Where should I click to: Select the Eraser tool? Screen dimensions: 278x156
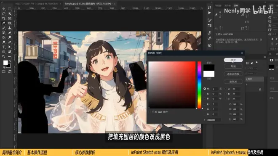click(10, 32)
